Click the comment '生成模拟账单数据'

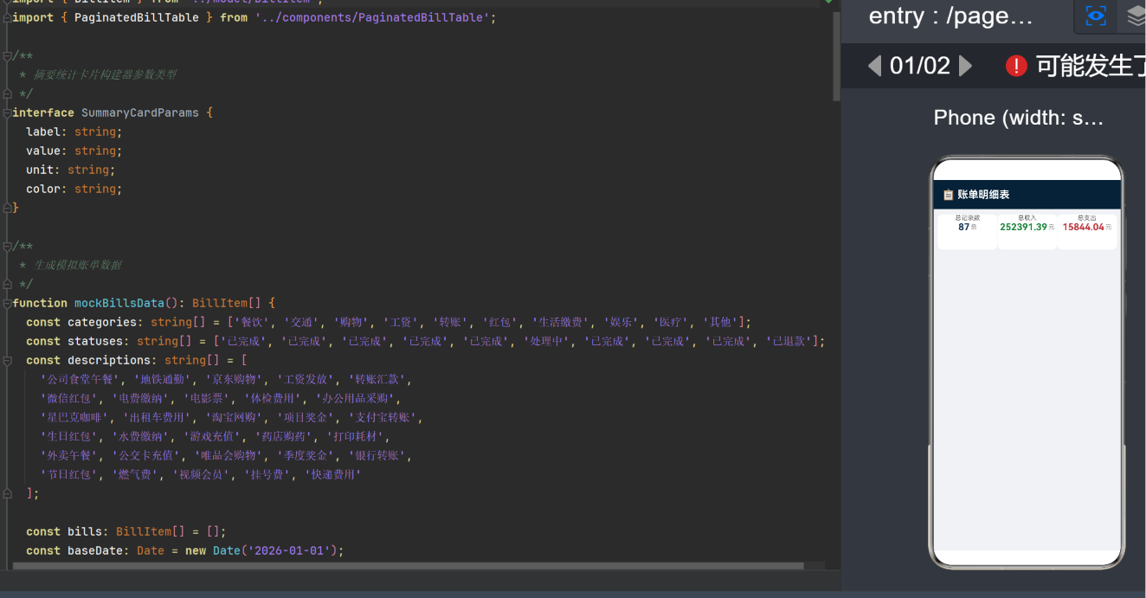click(76, 265)
